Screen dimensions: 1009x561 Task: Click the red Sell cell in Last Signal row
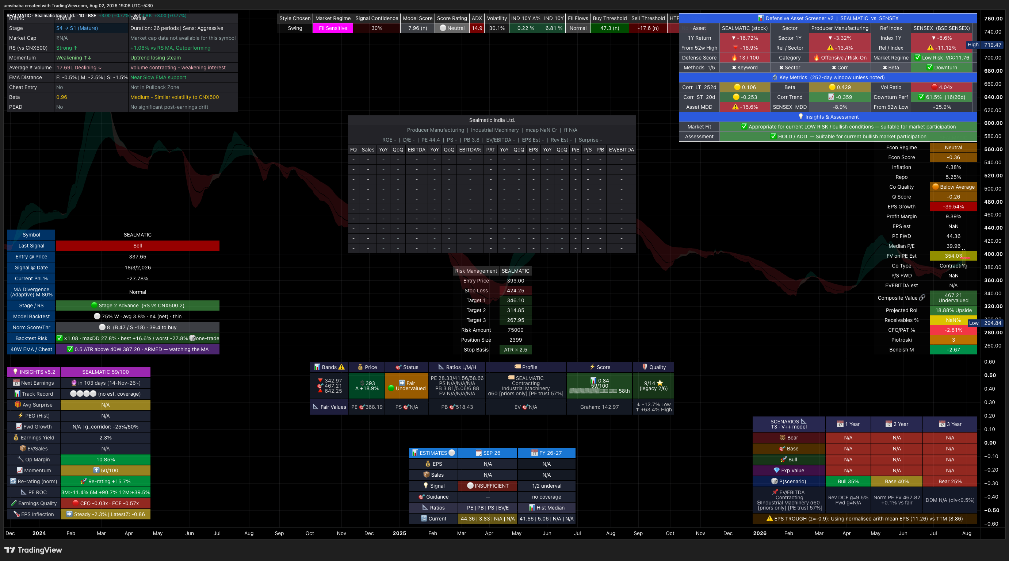137,246
